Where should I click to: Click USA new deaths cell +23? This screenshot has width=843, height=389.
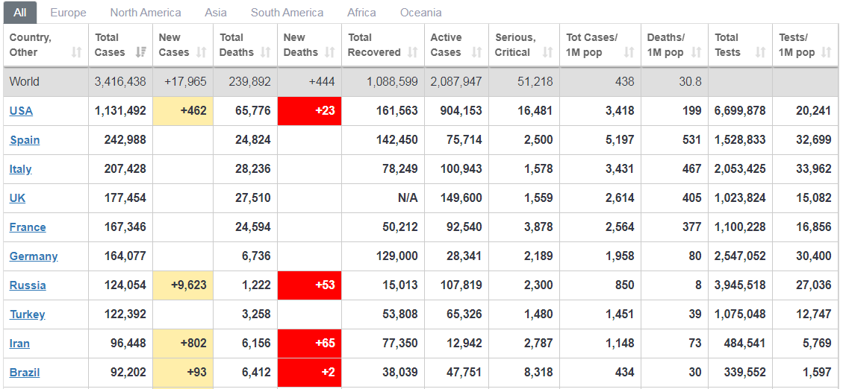coord(310,111)
